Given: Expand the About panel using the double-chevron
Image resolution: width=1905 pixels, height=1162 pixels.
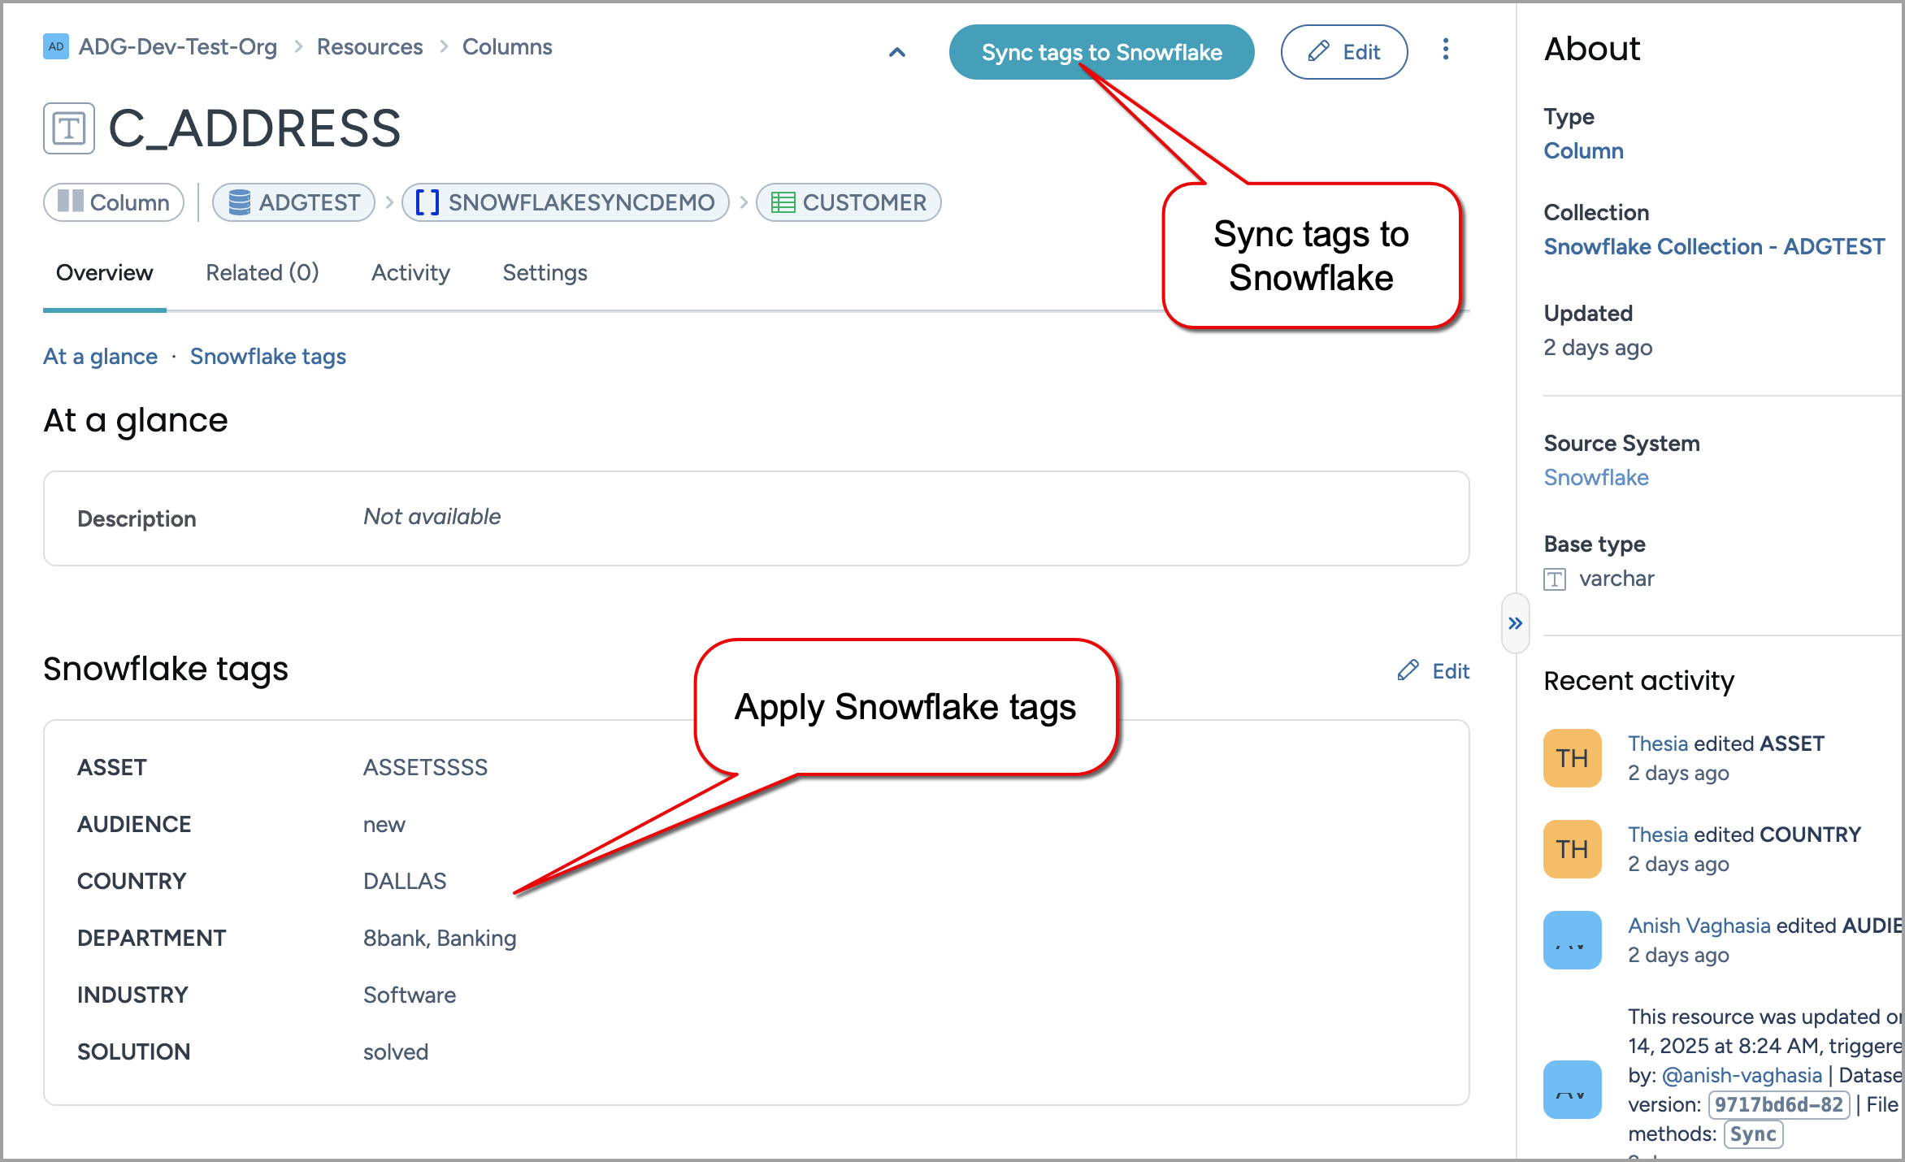Looking at the screenshot, I should pyautogui.click(x=1515, y=622).
